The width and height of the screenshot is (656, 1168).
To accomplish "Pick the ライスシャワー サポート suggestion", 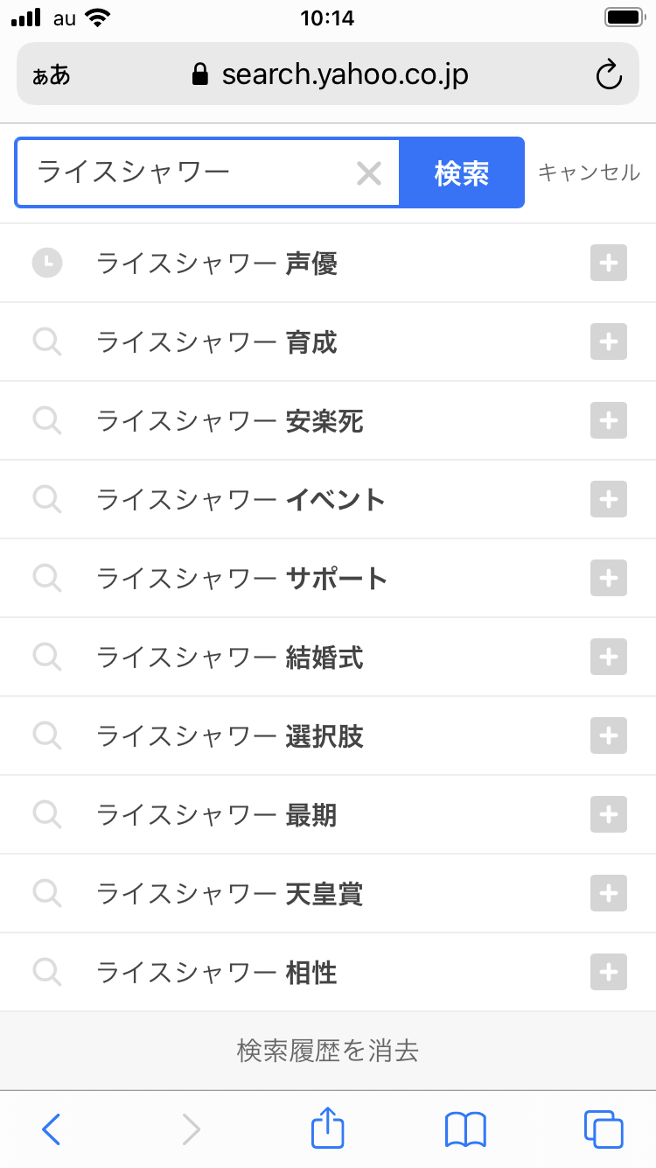I will pos(241,579).
